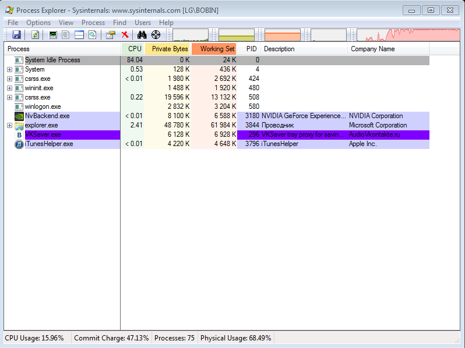
Task: Select the VKSaver.exe process name
Action: point(43,135)
